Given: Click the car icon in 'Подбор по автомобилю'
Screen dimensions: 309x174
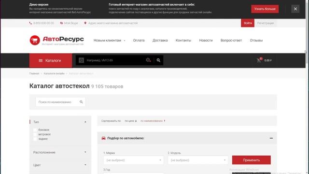Looking at the screenshot, I should coord(103,138).
